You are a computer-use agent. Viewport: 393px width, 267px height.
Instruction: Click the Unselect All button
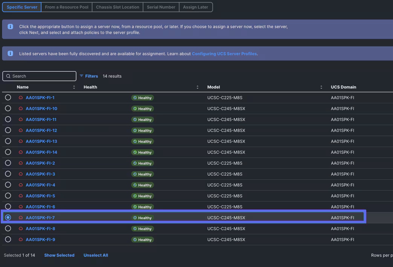tap(96, 255)
